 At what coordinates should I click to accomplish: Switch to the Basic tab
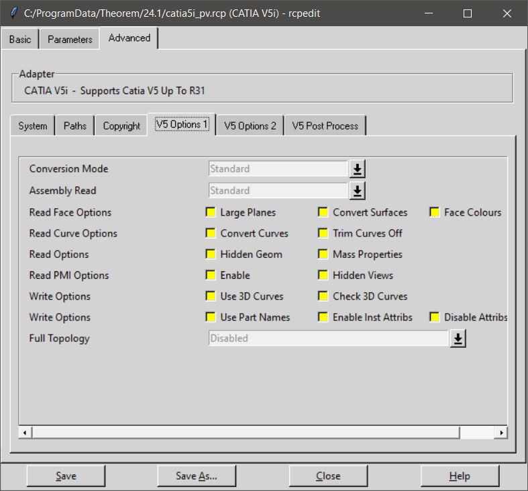[x=20, y=40]
